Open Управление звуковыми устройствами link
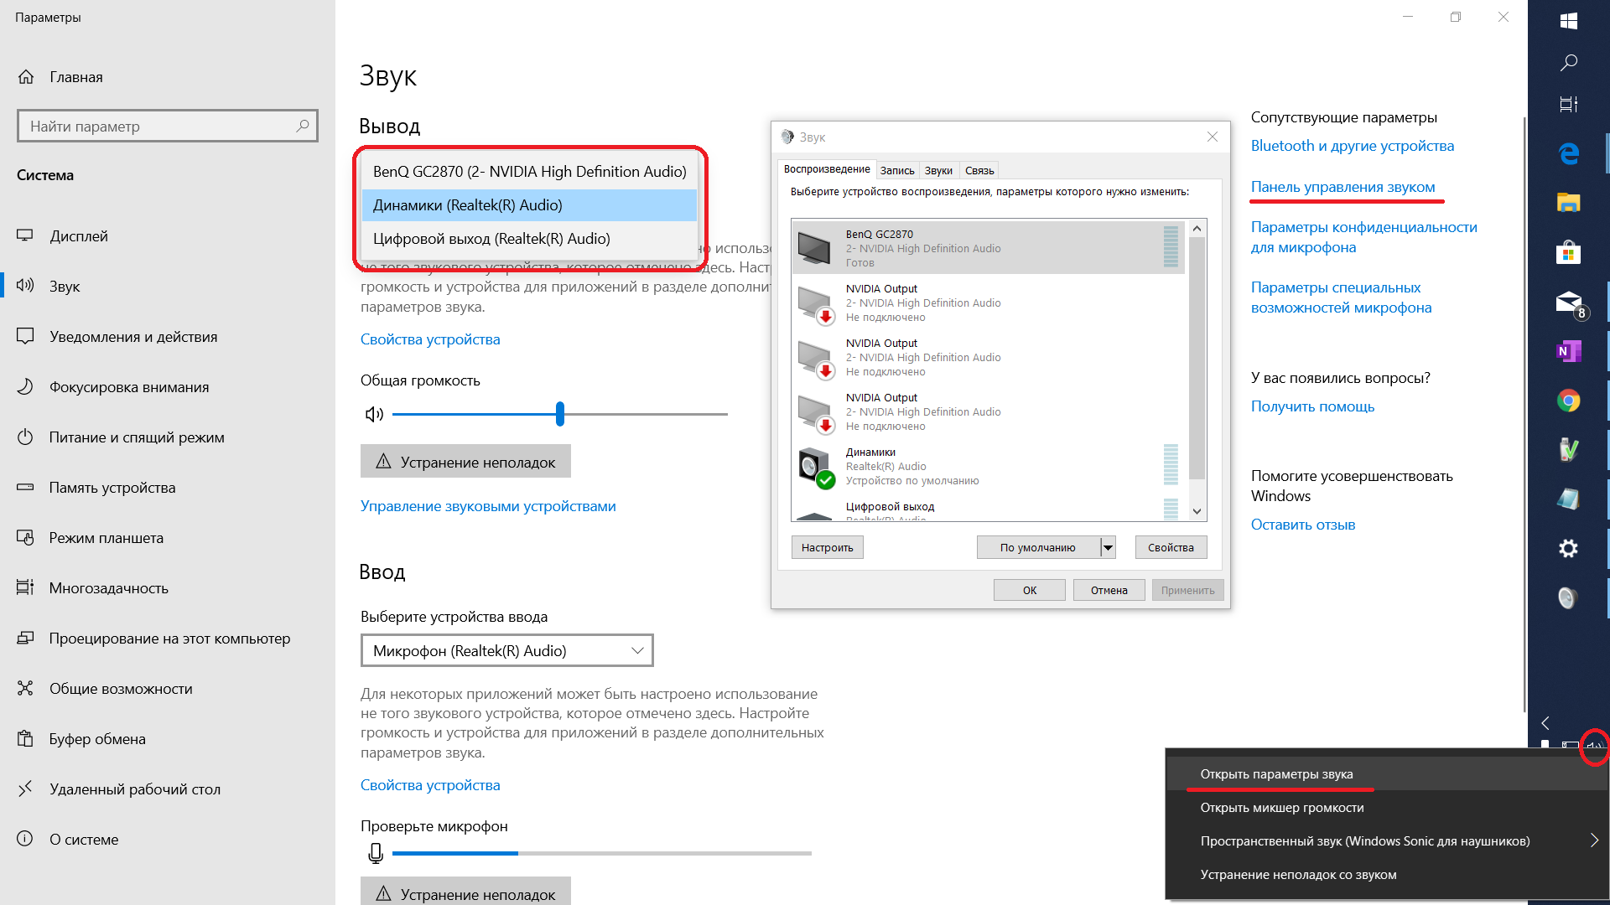Screen dimensions: 1610x905 (x=488, y=506)
